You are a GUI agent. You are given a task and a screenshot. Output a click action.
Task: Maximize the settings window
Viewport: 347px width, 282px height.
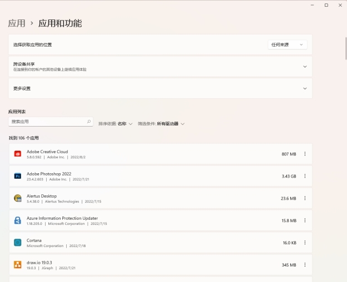(x=326, y=5)
